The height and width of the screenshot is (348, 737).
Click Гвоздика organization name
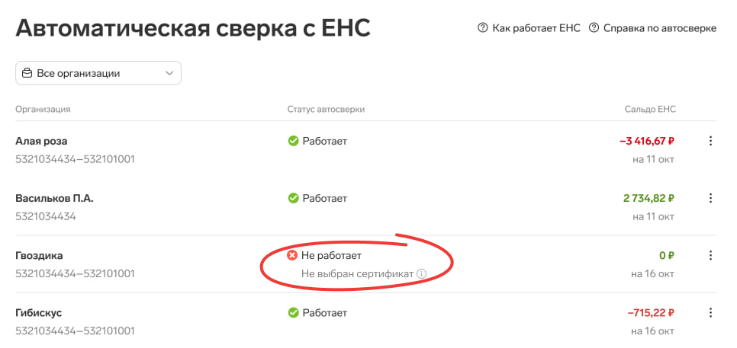pos(39,256)
